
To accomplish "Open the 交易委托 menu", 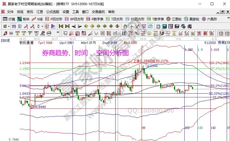I will pyautogui.click(x=98, y=12).
